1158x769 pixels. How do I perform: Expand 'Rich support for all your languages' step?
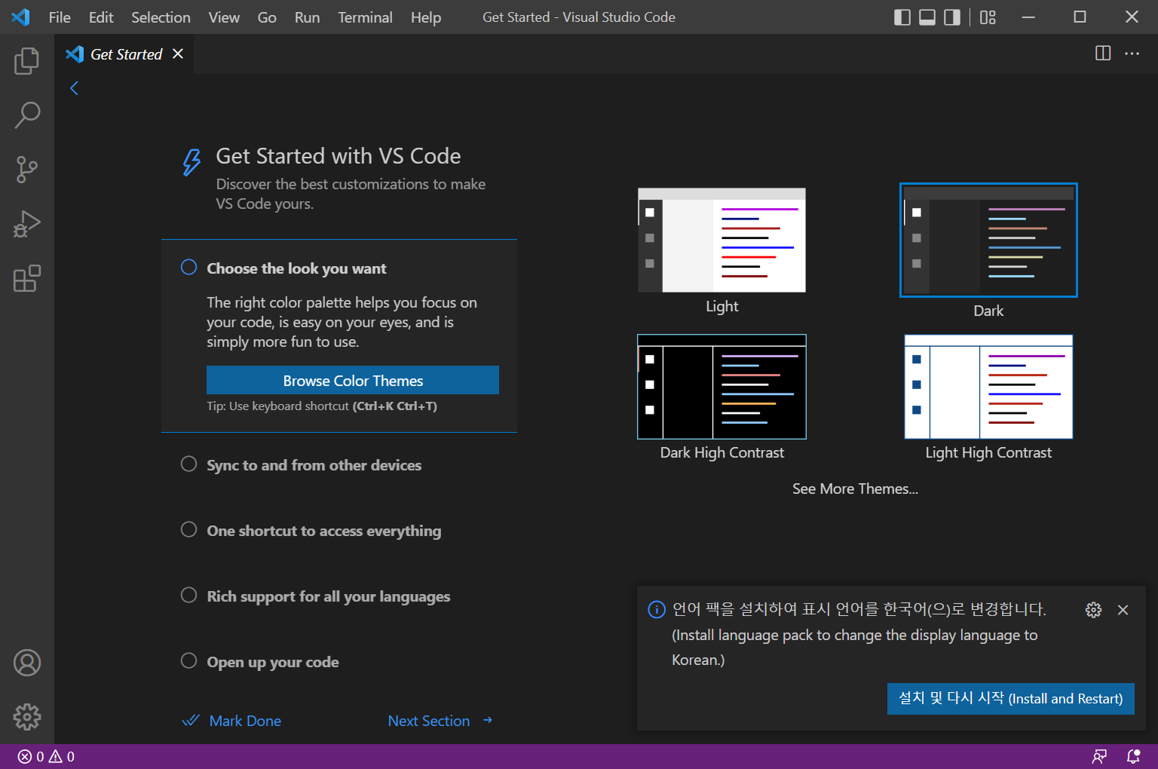click(x=329, y=596)
